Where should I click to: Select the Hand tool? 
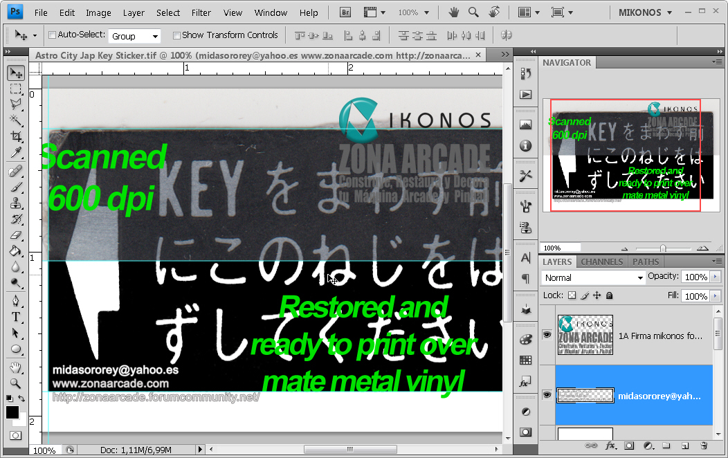[x=15, y=367]
